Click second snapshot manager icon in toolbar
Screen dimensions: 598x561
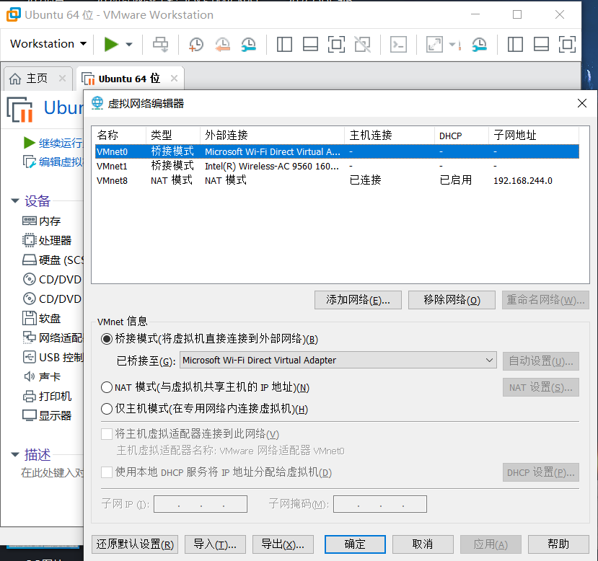tap(479, 45)
